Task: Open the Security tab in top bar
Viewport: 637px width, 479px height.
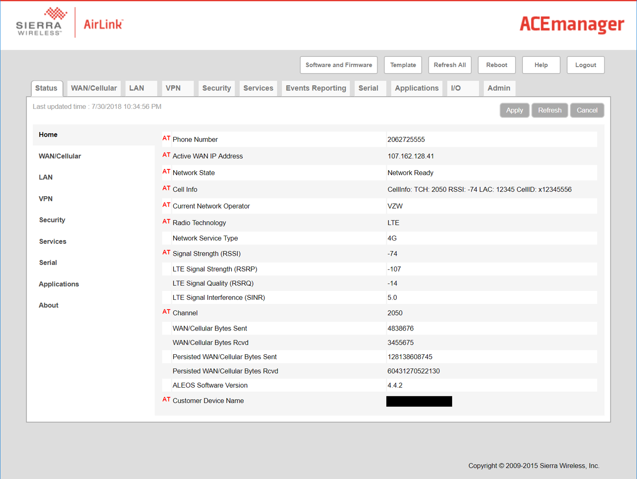Action: [x=216, y=88]
